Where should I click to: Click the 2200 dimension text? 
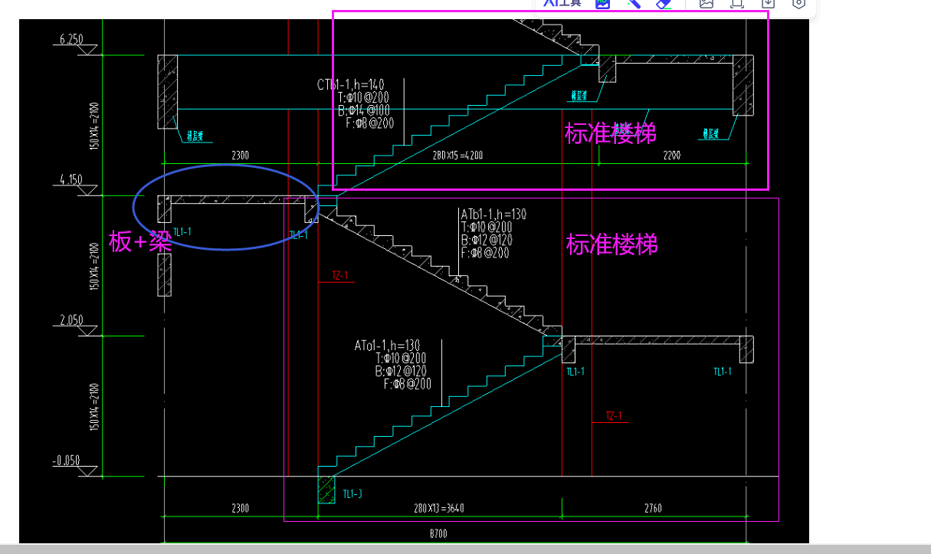pyautogui.click(x=670, y=156)
